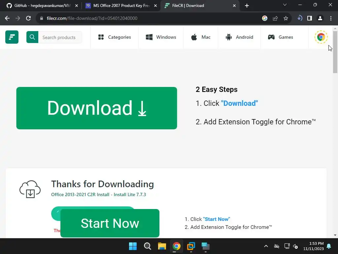Image resolution: width=338 pixels, height=254 pixels.
Task: Focus the Search products field
Action: 60,37
